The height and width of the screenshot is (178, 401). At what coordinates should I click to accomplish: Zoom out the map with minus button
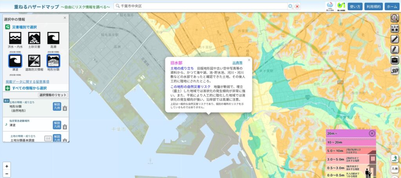click(7, 174)
